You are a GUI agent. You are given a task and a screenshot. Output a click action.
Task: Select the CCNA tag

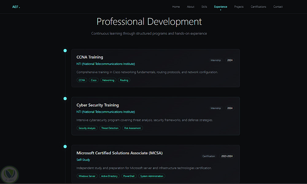(x=82, y=80)
